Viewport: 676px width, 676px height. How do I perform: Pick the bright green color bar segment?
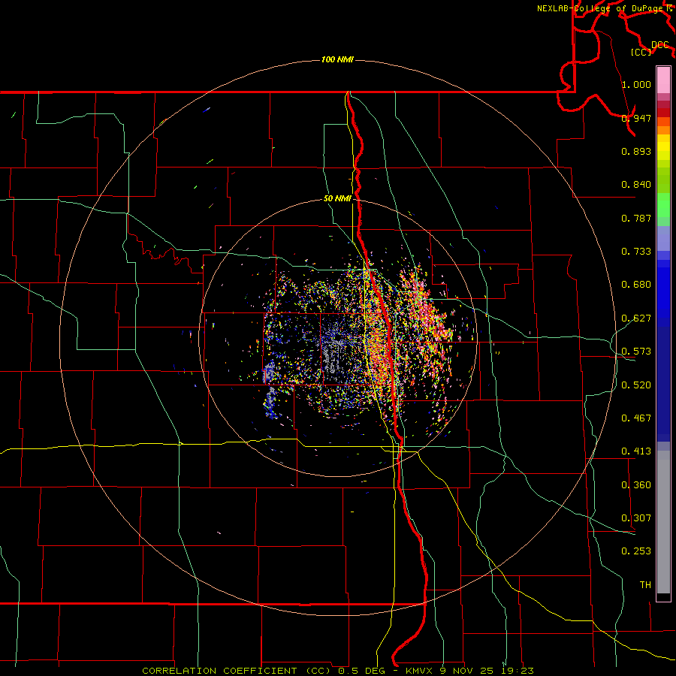coord(663,205)
